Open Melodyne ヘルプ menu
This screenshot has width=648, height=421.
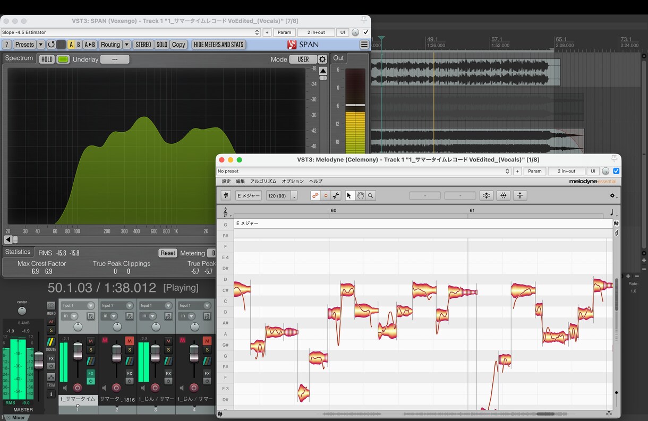pos(316,182)
